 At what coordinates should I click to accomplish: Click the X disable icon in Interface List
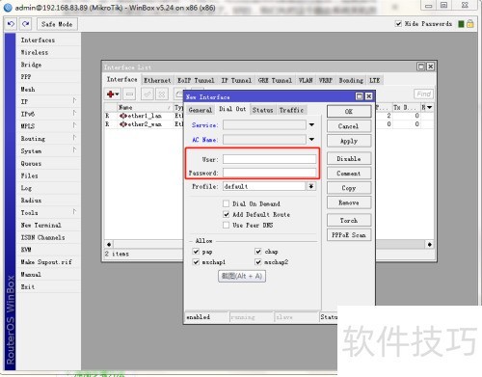tap(162, 94)
